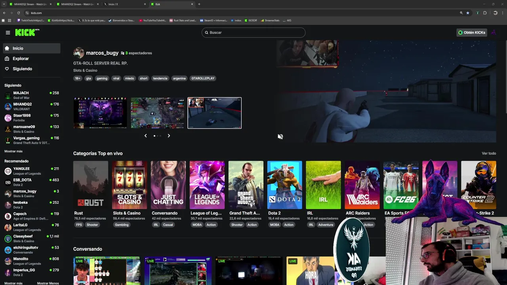Click Gambling tag under Slots & Casino
Viewport: 507px width, 285px height.
[122, 225]
